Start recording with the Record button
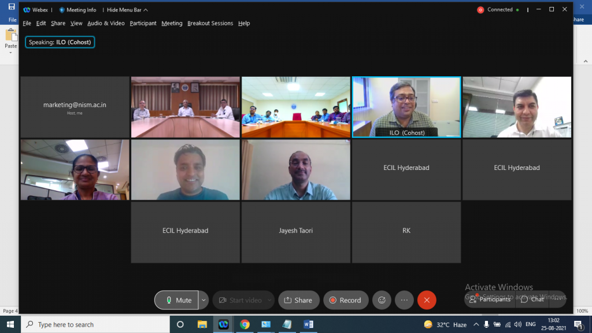 click(345, 300)
